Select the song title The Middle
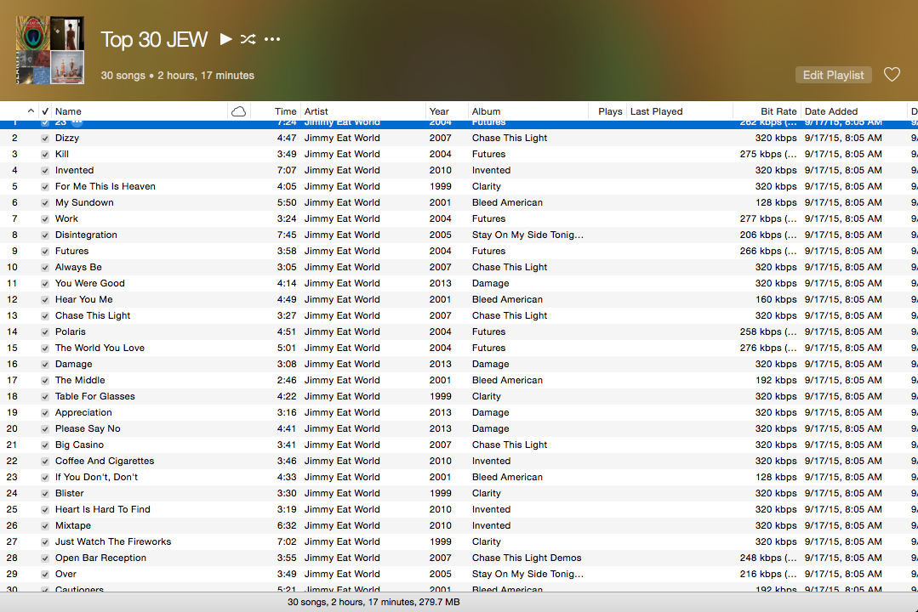This screenshot has width=918, height=612. pyautogui.click(x=80, y=380)
